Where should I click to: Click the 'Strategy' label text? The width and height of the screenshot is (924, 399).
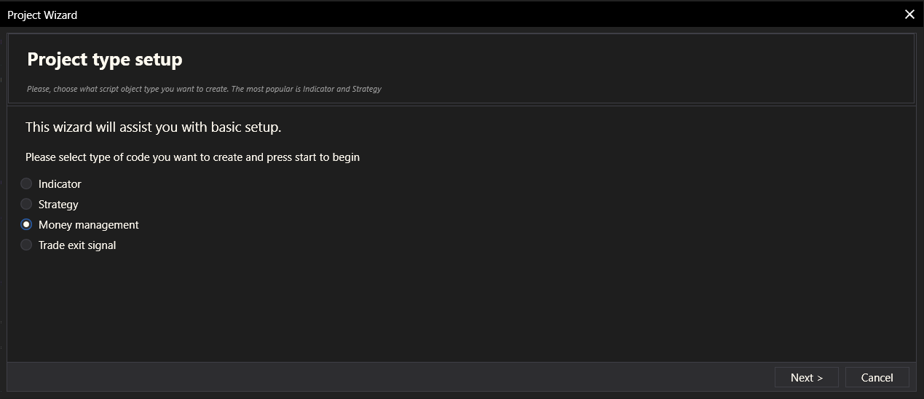(x=58, y=205)
